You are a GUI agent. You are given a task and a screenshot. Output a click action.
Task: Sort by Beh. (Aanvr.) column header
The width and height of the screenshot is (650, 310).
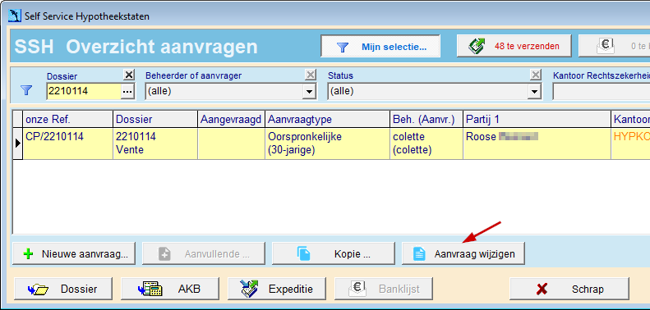(426, 120)
